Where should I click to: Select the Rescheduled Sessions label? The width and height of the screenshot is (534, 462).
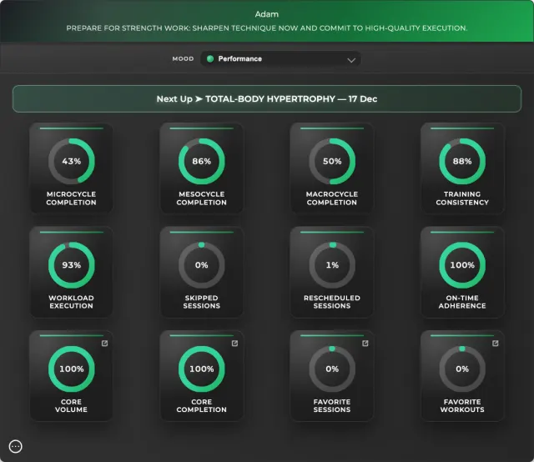point(332,302)
